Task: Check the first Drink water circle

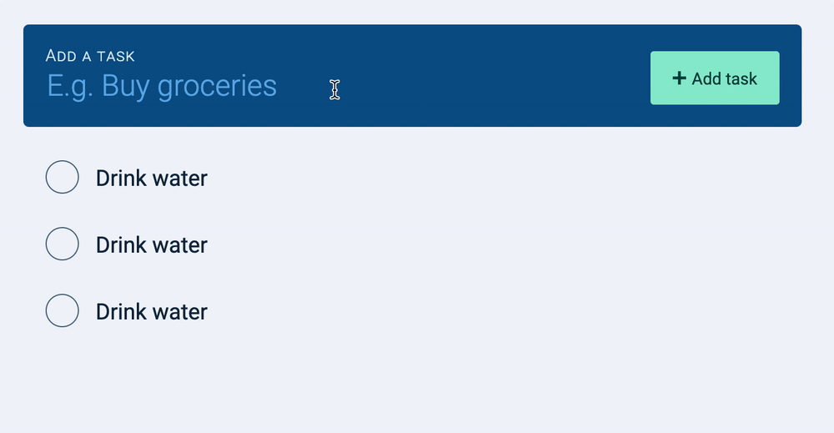Action: [62, 178]
